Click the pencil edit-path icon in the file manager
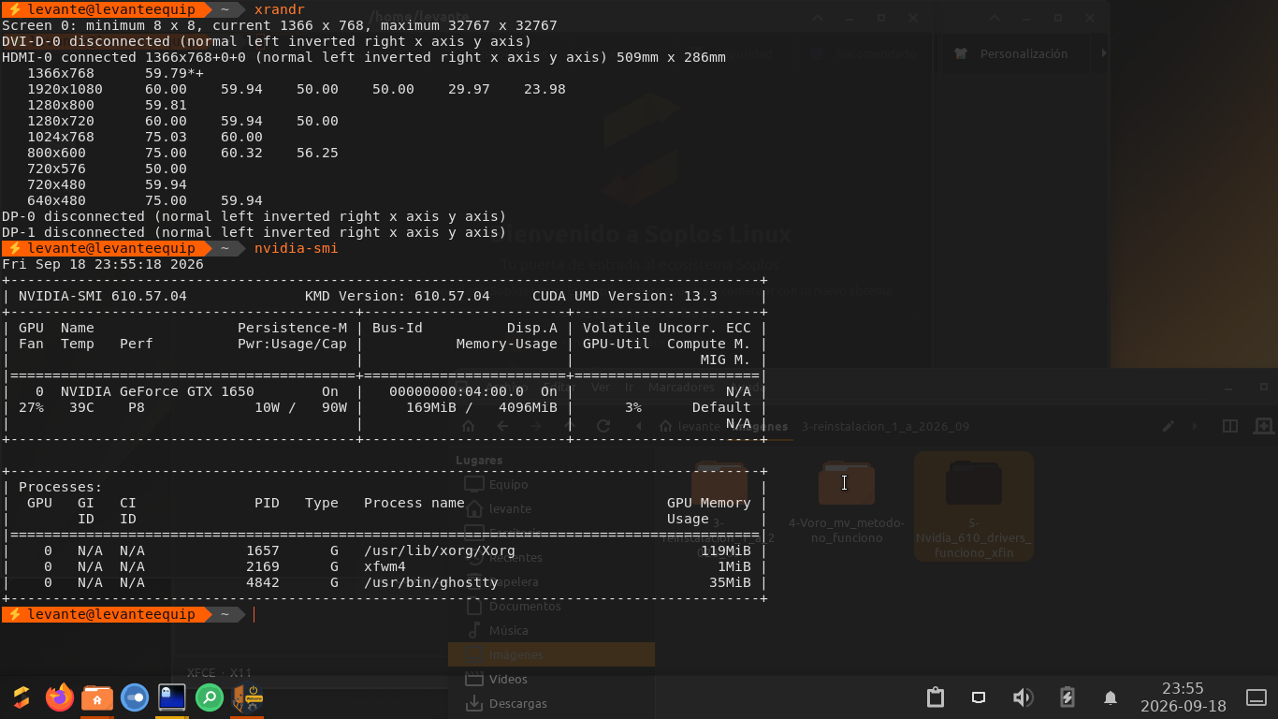The width and height of the screenshot is (1278, 719). [1169, 426]
